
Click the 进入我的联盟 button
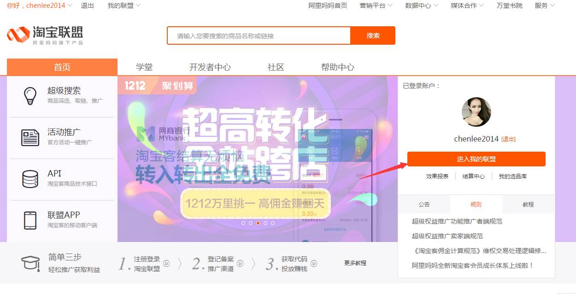tap(476, 159)
